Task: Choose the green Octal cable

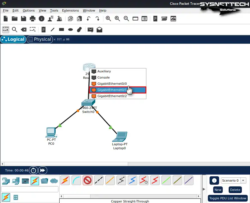Action: (166, 180)
